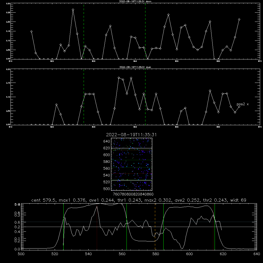Viewport: 263px width, 263px height.
Task: Click the flat three-diamond plateau in dusk plot
Action: tap(90, 94)
